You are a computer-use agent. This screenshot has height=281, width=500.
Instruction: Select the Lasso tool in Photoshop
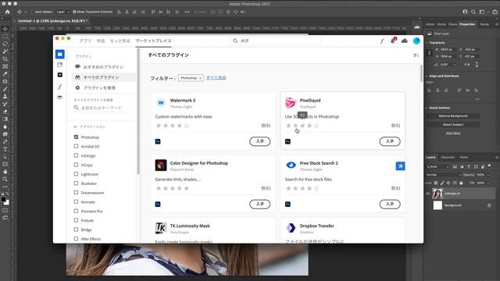(5, 44)
